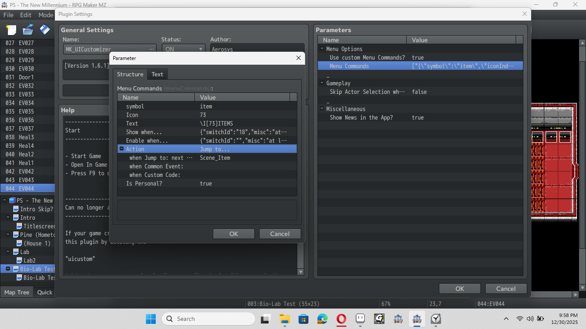Collapse the Miscellaneous parameter group
Image resolution: width=586 pixels, height=329 pixels.
click(322, 109)
